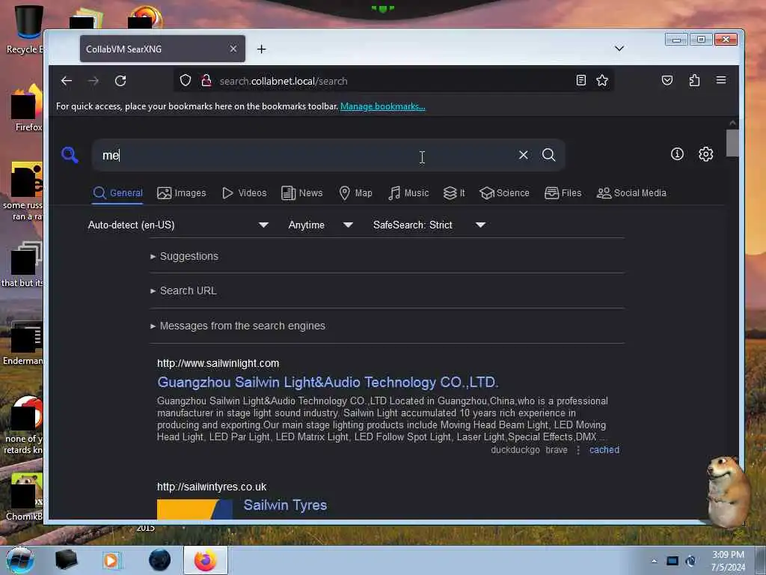Click the Firefox taskbar button
This screenshot has width=766, height=575.
click(x=205, y=560)
